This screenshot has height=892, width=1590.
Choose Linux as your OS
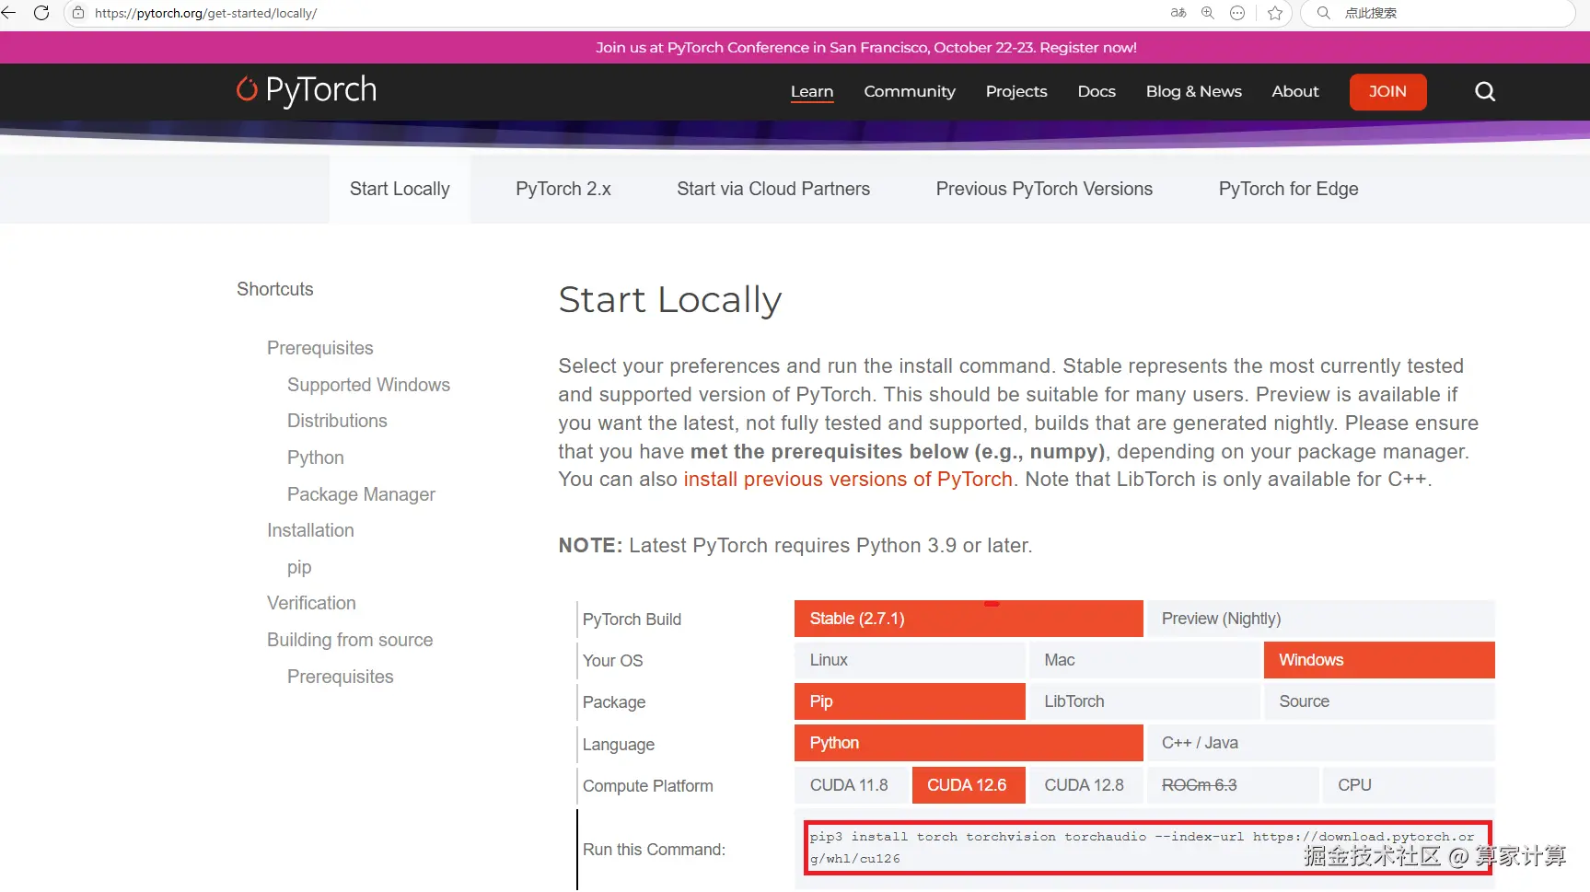pos(910,660)
